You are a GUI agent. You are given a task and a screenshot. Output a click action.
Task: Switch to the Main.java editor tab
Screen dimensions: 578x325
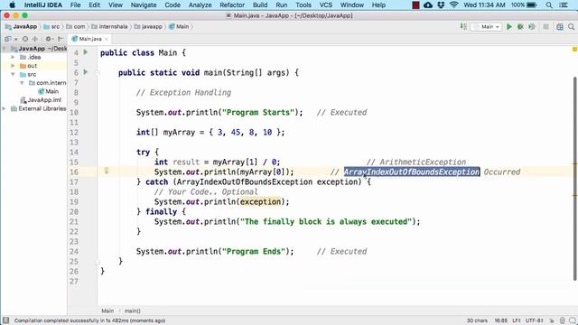(89, 39)
